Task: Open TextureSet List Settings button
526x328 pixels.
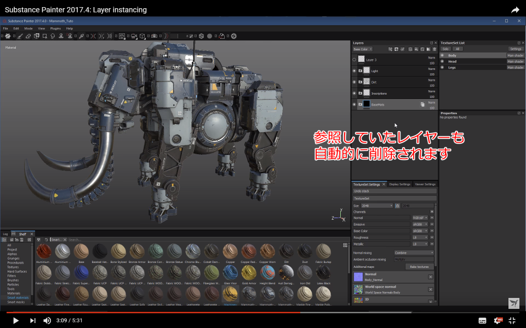Action: tap(516, 49)
